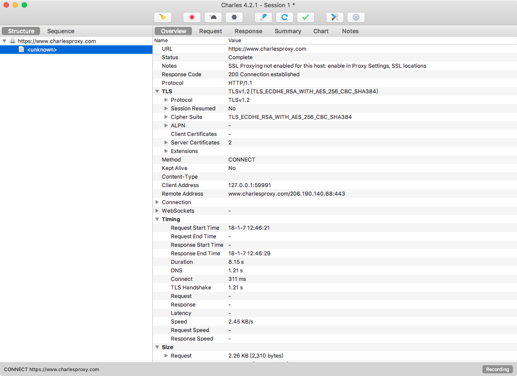Click the globe icon for charlesproxy.com host
The image size is (517, 376).
(x=13, y=41)
